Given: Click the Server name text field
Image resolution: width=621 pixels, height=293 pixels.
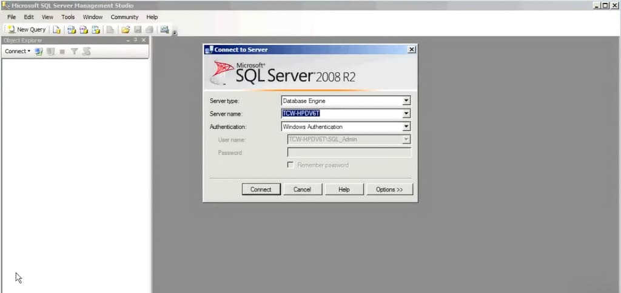Looking at the screenshot, I should tap(342, 114).
